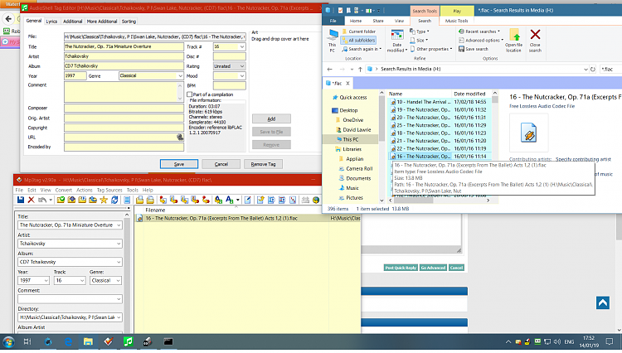This screenshot has width=622, height=353.
Task: Click the red X Remove tag icon in Mp3tag
Action: [32, 200]
